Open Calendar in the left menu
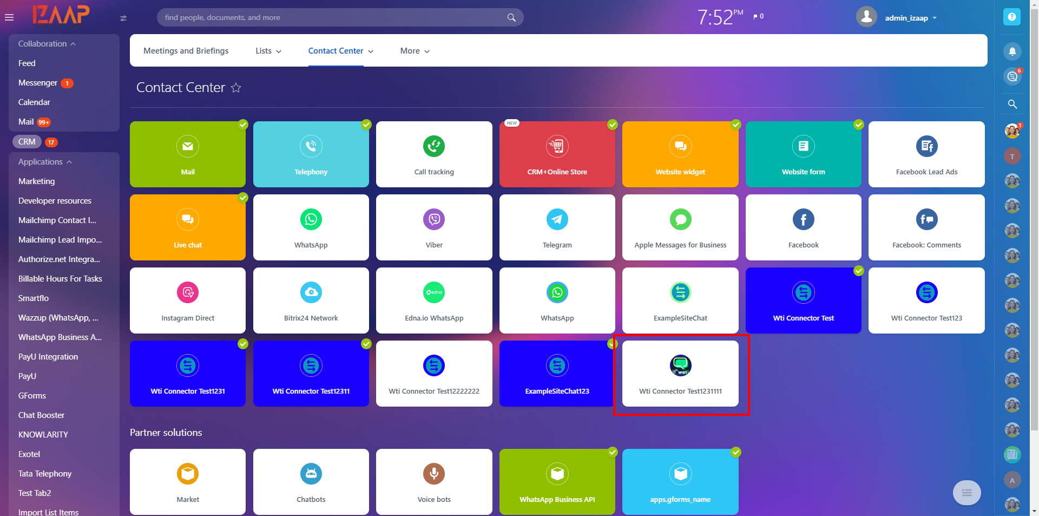The image size is (1039, 516). (34, 102)
